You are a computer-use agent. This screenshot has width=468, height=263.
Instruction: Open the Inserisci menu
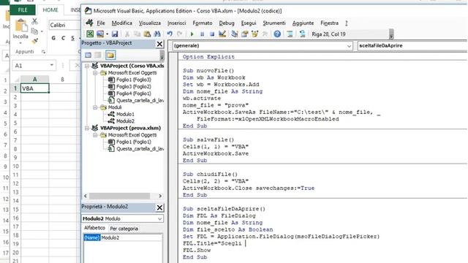[177, 23]
